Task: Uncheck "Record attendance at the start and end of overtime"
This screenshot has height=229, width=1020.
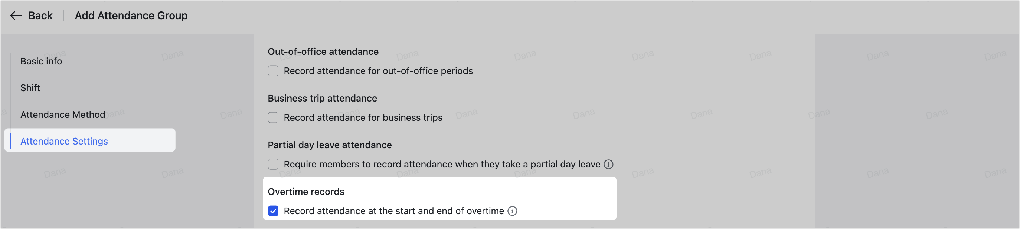Action: (x=273, y=211)
